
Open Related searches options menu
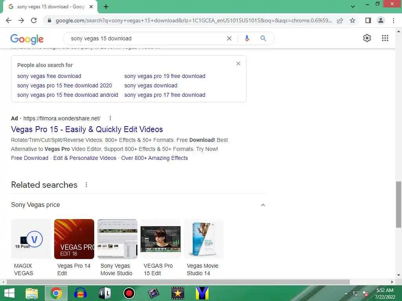[x=86, y=185]
